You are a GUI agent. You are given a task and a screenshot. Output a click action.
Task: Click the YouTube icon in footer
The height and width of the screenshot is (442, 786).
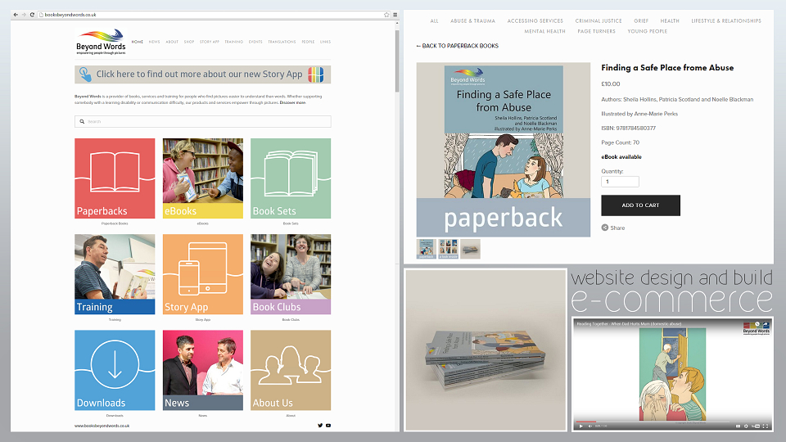point(328,426)
